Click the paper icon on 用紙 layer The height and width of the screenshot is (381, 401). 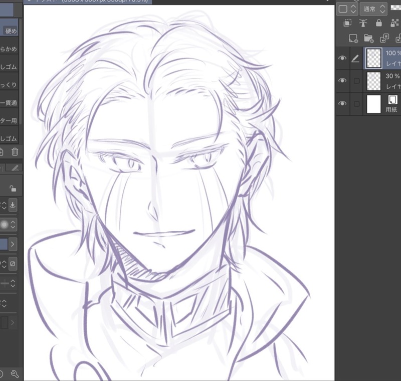(392, 99)
